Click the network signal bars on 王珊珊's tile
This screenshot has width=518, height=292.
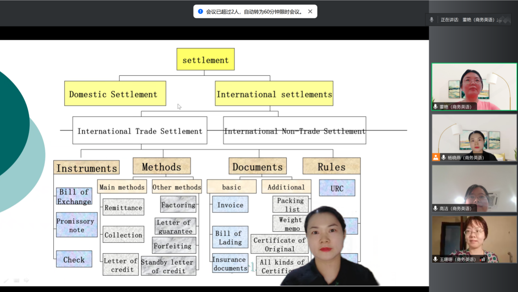(x=482, y=259)
